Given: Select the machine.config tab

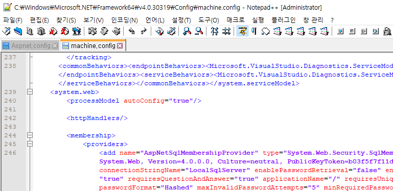Looking at the screenshot, I should pos(93,46).
